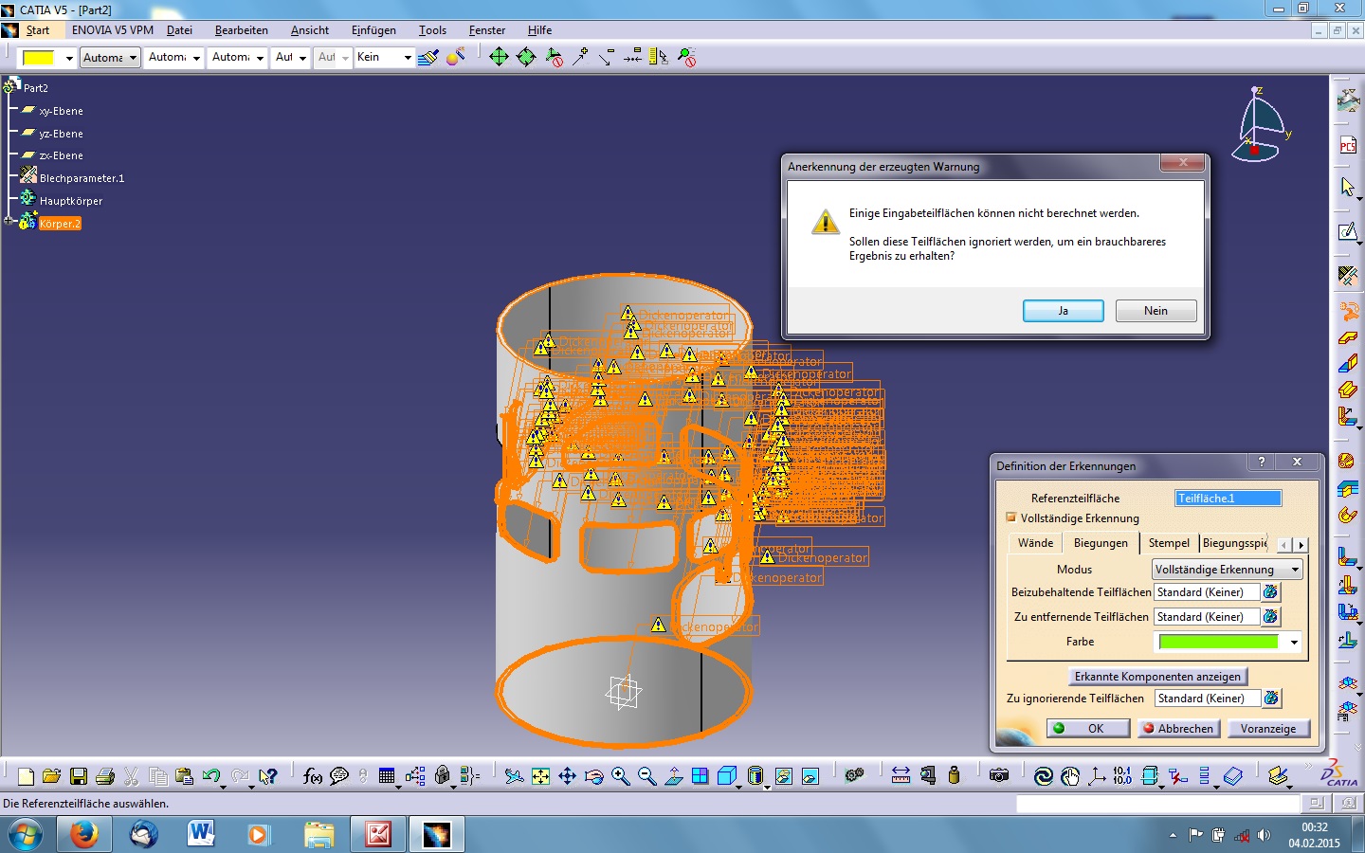Click the green Farbe color swatch
This screenshot has height=853, width=1365.
coord(1218,642)
